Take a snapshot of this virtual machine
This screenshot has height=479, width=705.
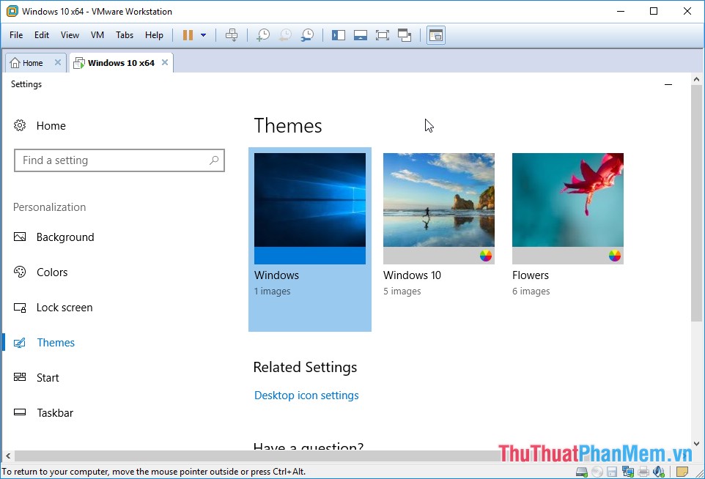(x=264, y=34)
